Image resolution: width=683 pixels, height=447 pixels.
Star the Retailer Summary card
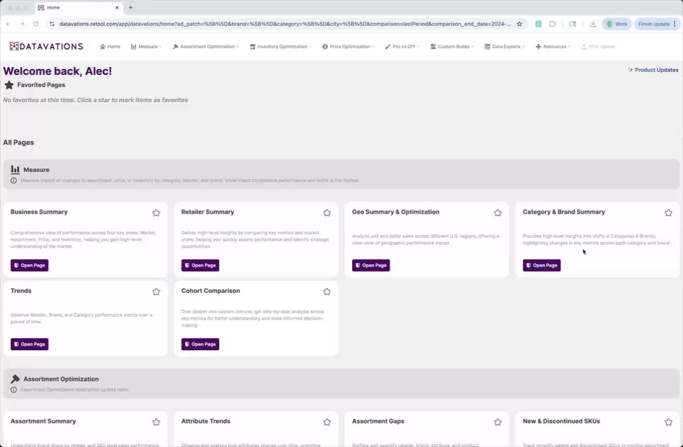click(327, 212)
